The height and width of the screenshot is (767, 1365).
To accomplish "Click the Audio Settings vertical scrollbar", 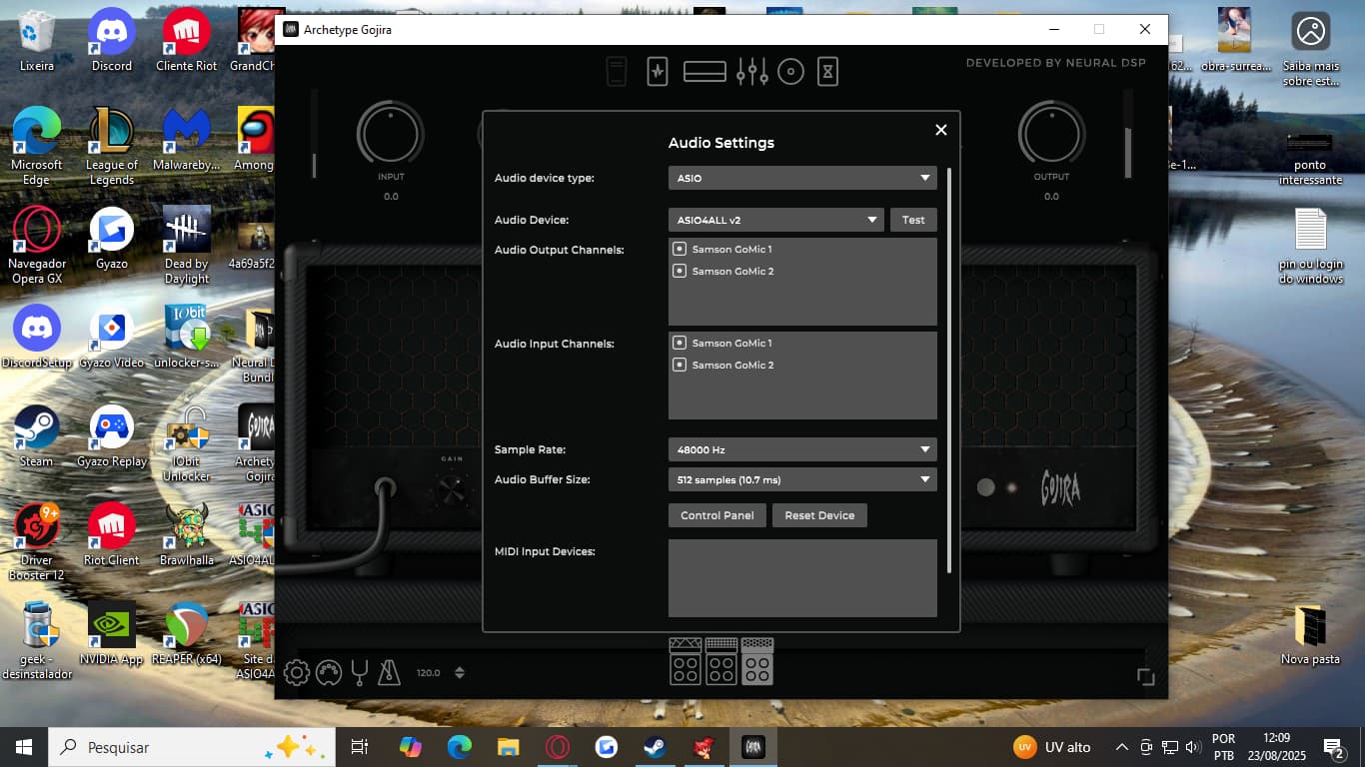I will click(949, 370).
